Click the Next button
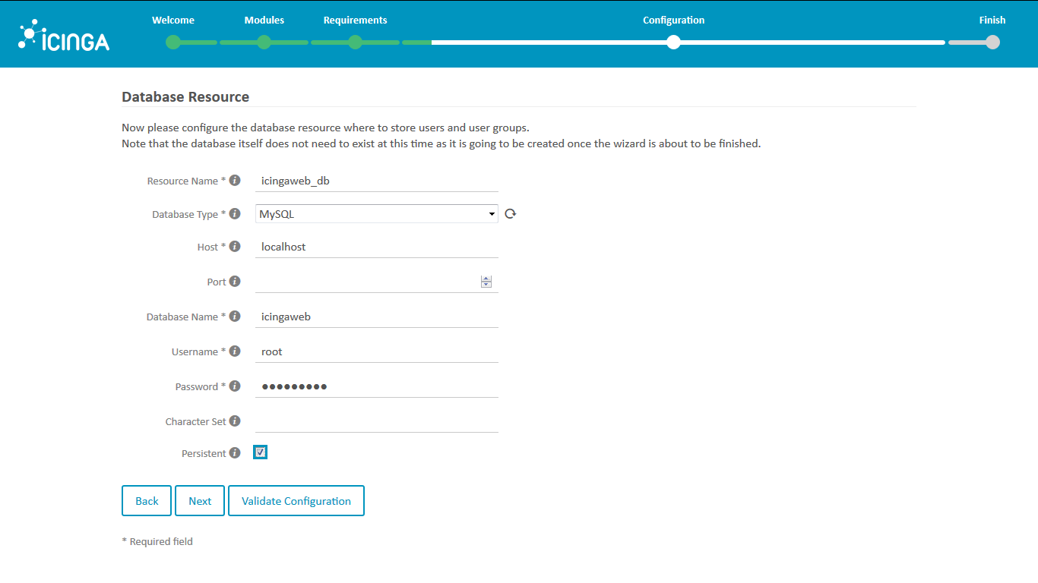This screenshot has height=583, width=1038. 200,501
